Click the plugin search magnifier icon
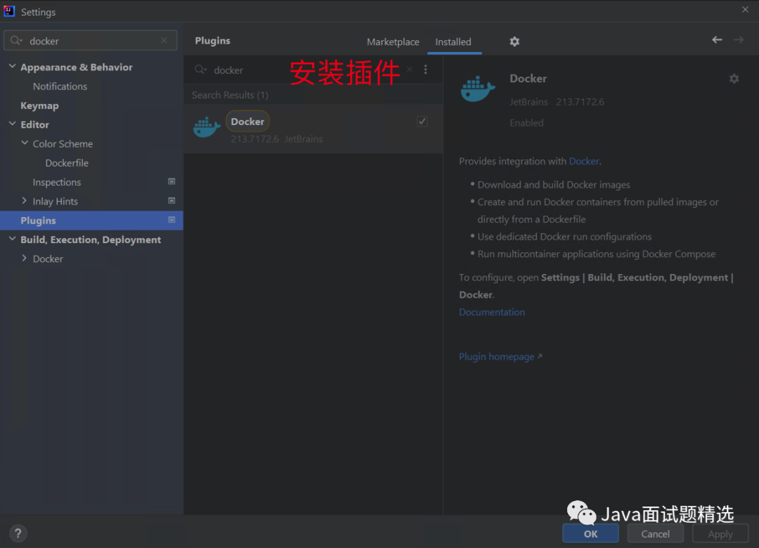The height and width of the screenshot is (548, 759). click(200, 70)
